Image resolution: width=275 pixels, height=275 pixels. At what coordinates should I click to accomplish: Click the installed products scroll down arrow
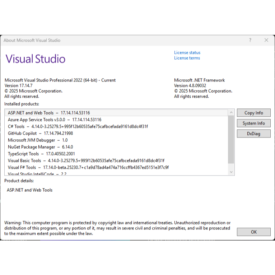[231, 172]
